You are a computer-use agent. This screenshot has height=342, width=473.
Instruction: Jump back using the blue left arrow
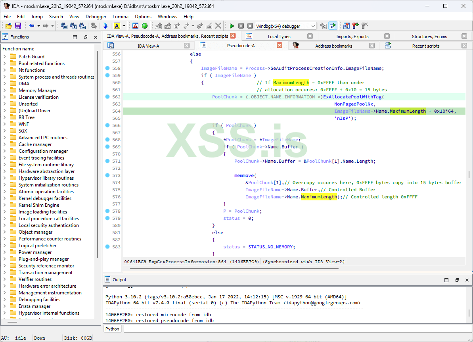[32, 26]
